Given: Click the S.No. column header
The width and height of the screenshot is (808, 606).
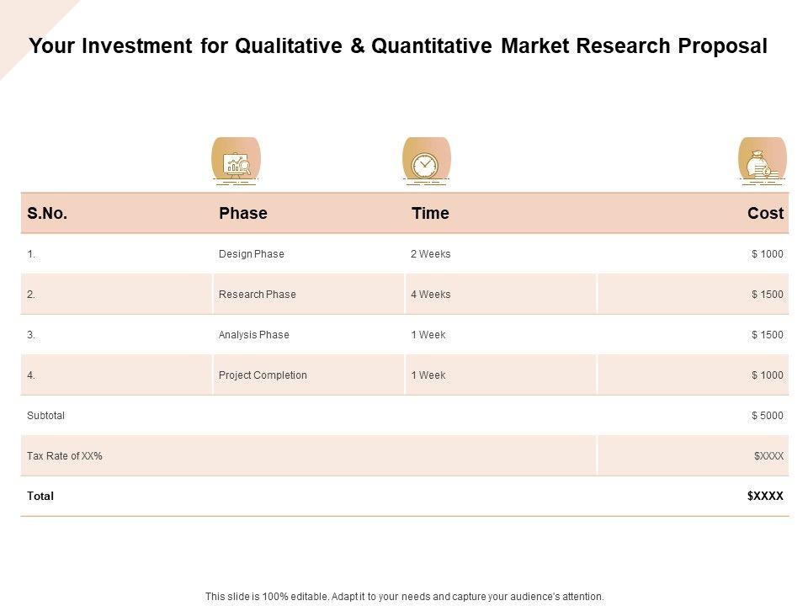Looking at the screenshot, I should (x=47, y=214).
